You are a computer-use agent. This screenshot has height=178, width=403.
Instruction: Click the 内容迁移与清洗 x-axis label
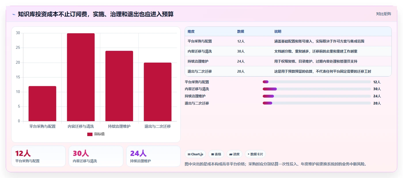point(81,126)
